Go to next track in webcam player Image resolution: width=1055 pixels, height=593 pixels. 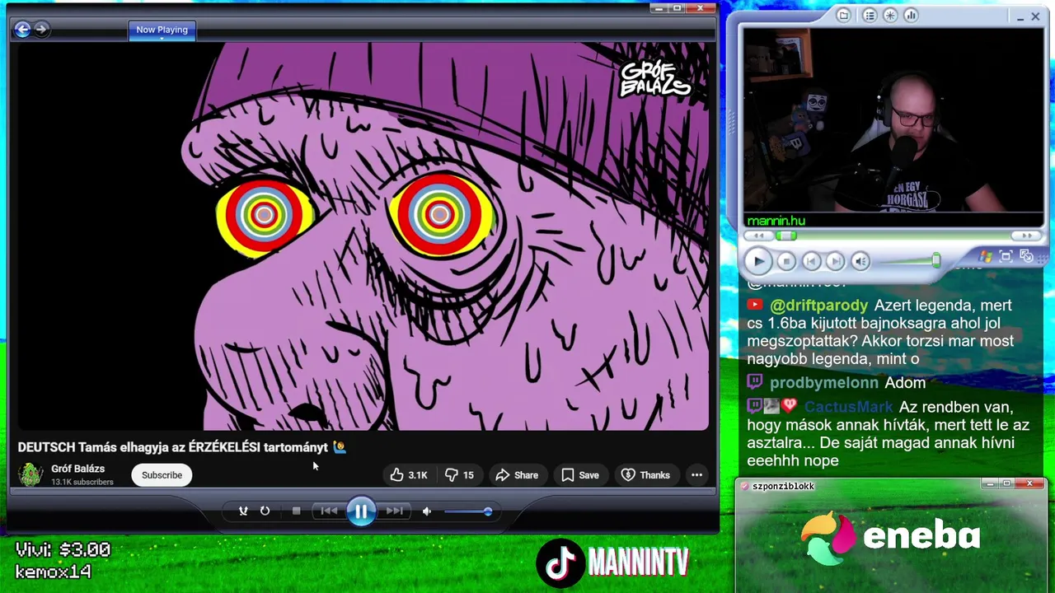pyautogui.click(x=835, y=261)
